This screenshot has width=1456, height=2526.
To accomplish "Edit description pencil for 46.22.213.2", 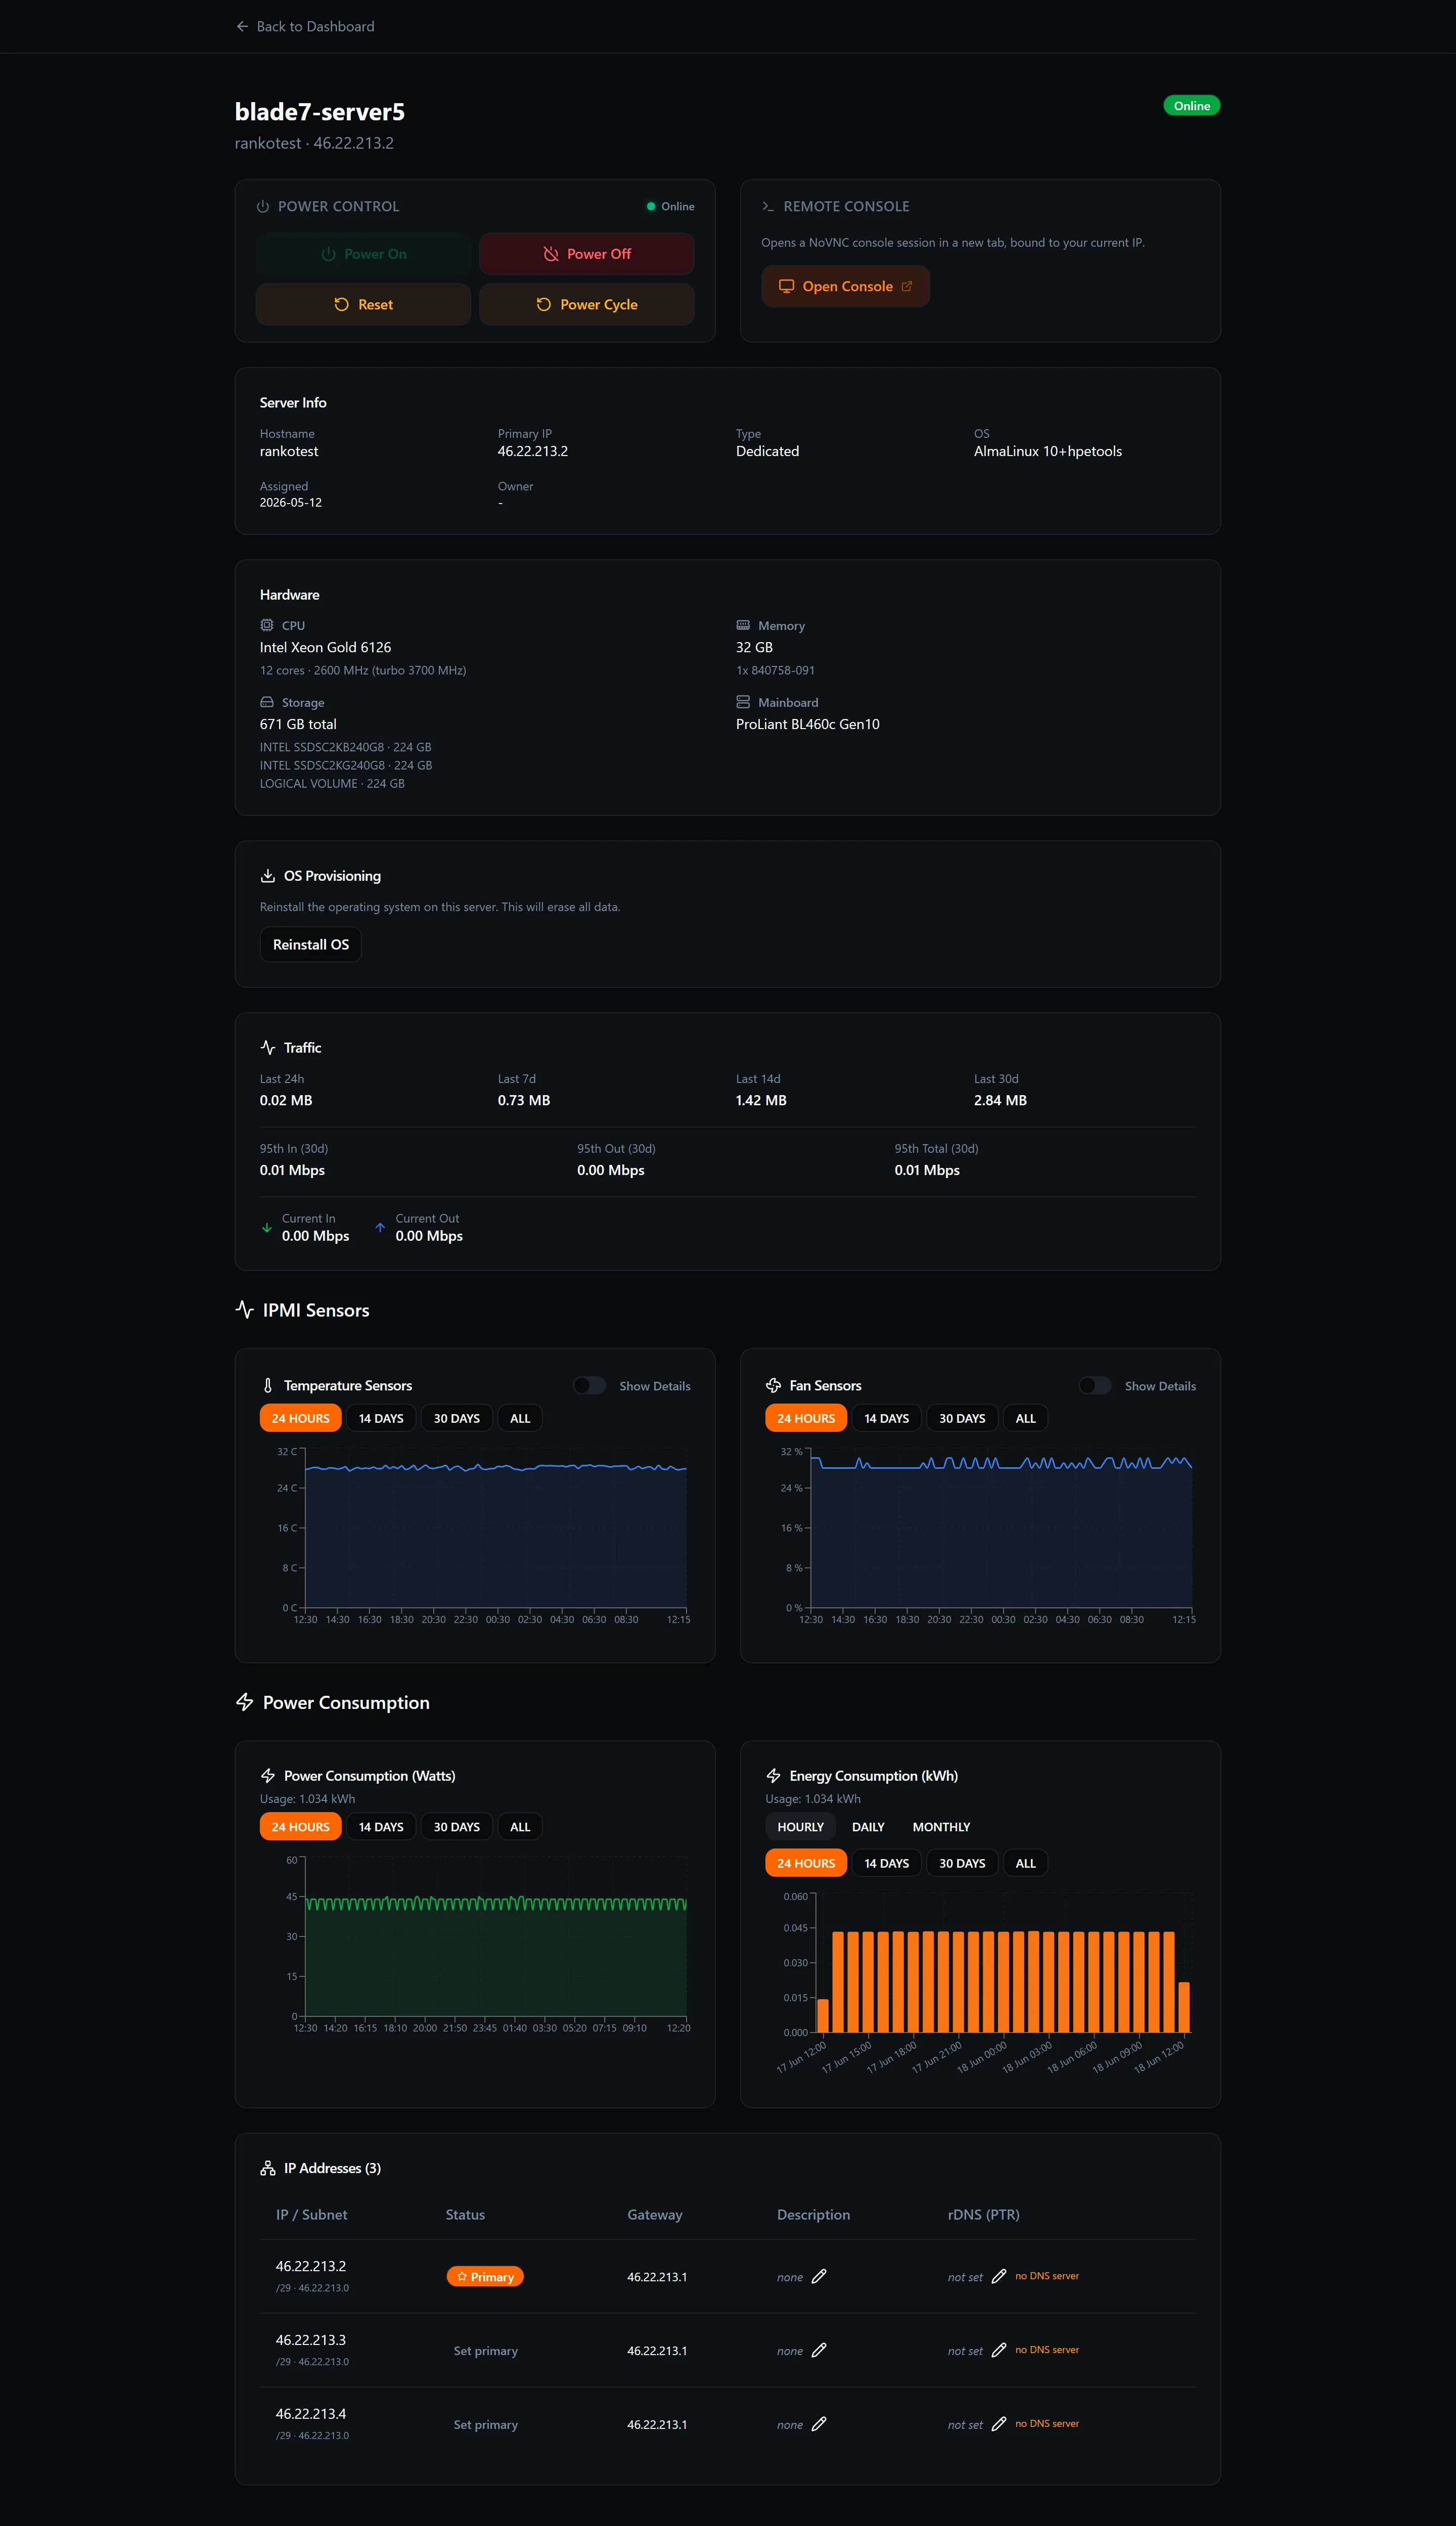I will (819, 2276).
